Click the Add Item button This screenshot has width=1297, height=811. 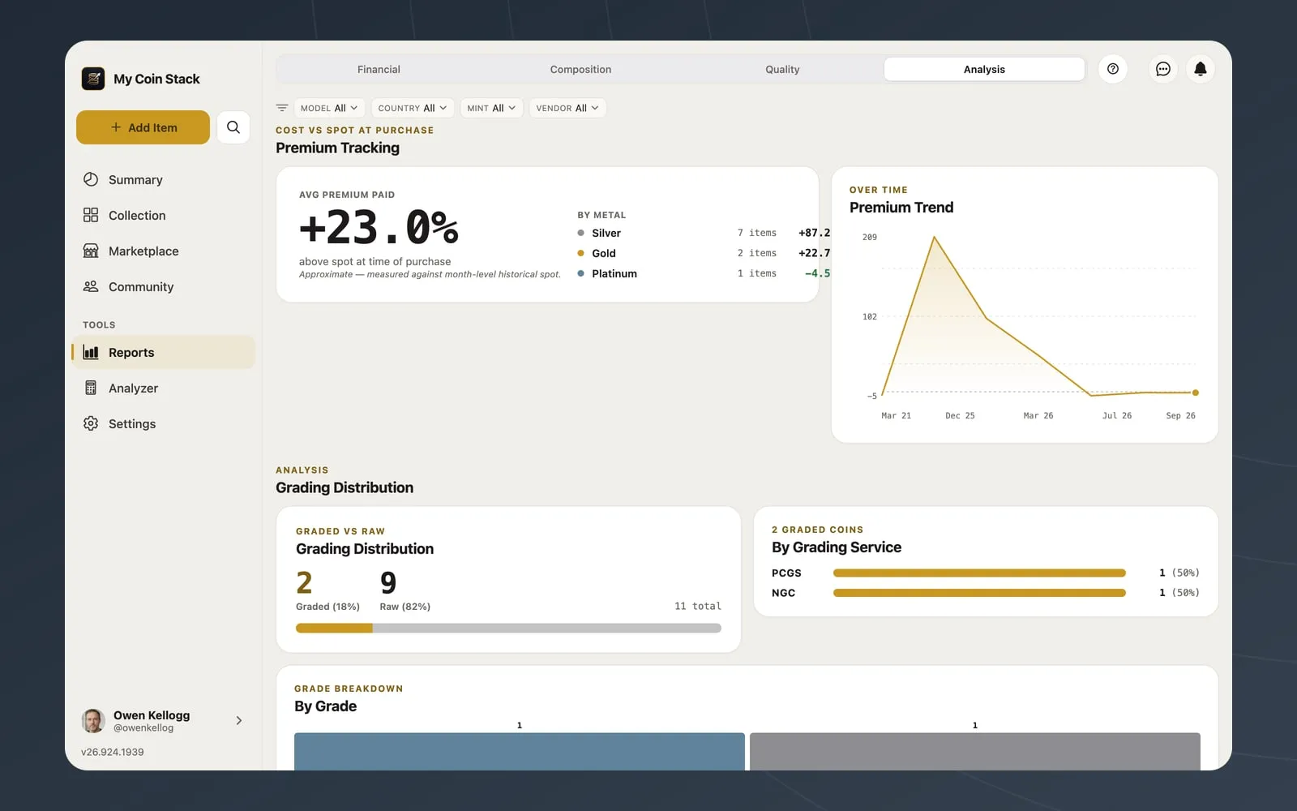[143, 127]
